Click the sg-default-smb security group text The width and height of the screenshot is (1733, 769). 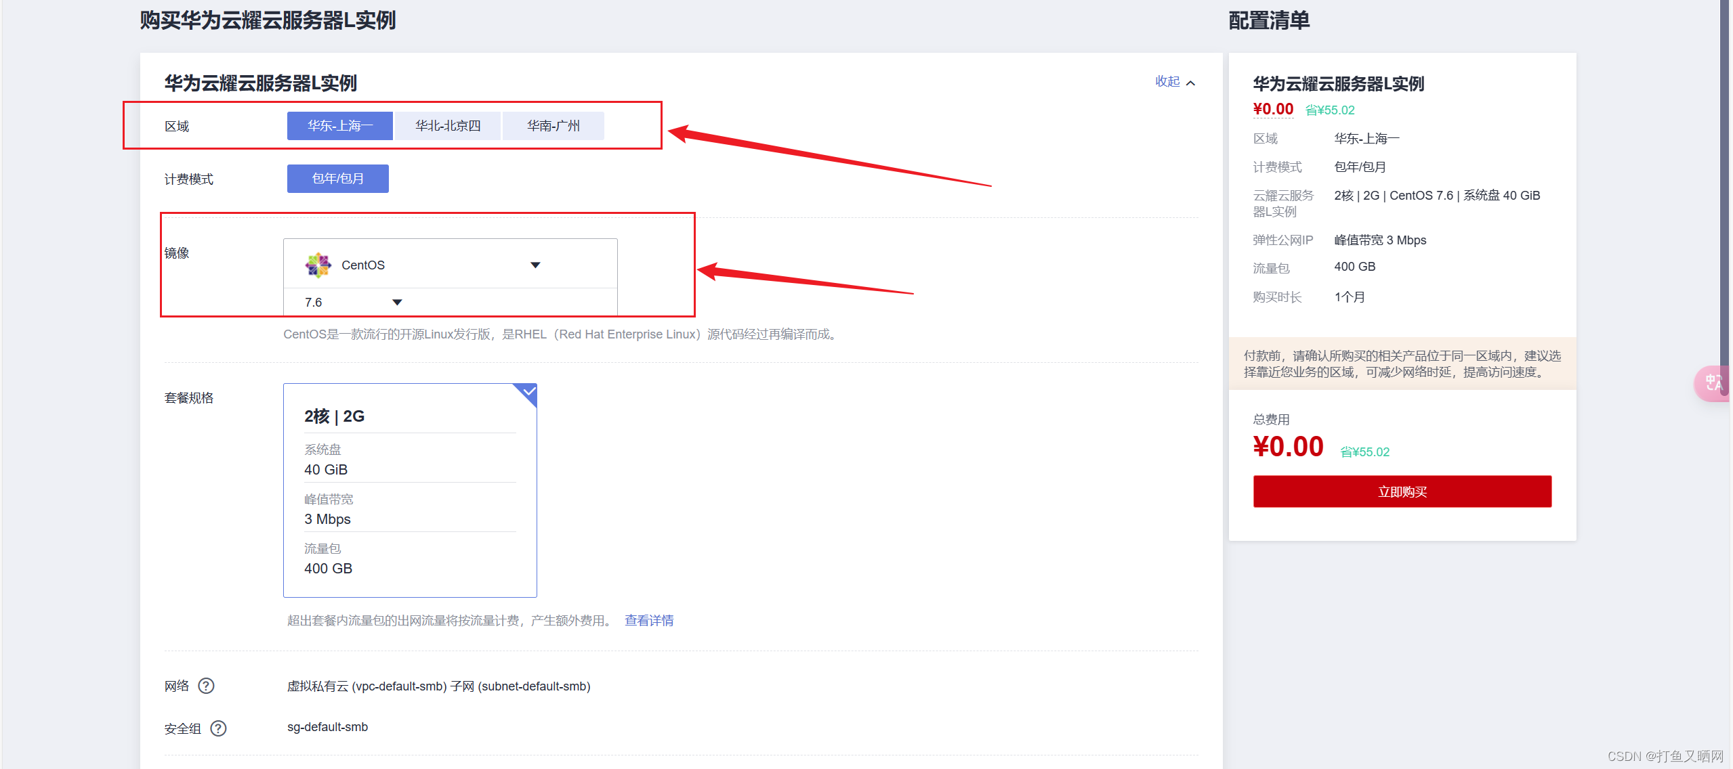[x=327, y=727]
